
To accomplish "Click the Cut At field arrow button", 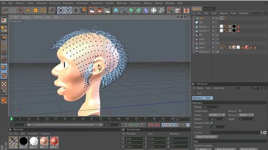I will [261, 132].
